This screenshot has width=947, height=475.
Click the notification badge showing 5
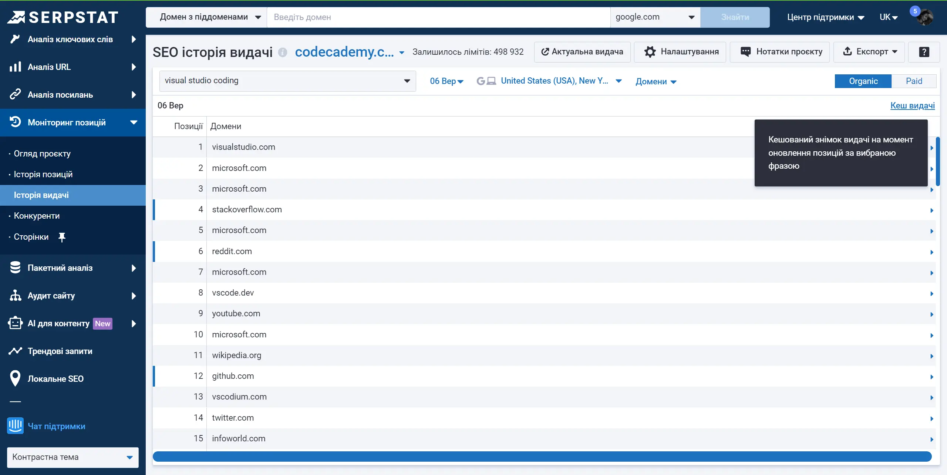click(914, 11)
